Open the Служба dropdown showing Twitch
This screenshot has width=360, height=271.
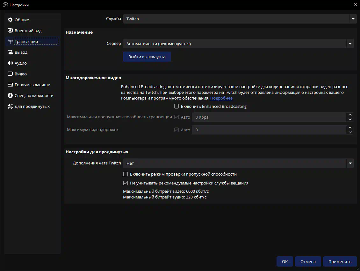(x=240, y=19)
